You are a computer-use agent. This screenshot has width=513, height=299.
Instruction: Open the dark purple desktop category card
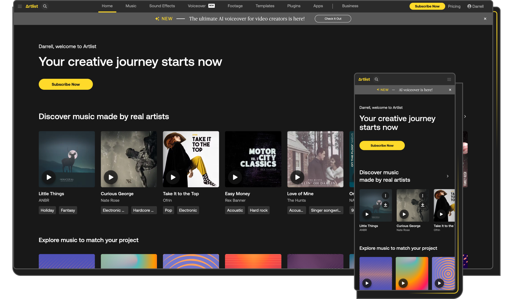coord(315,261)
